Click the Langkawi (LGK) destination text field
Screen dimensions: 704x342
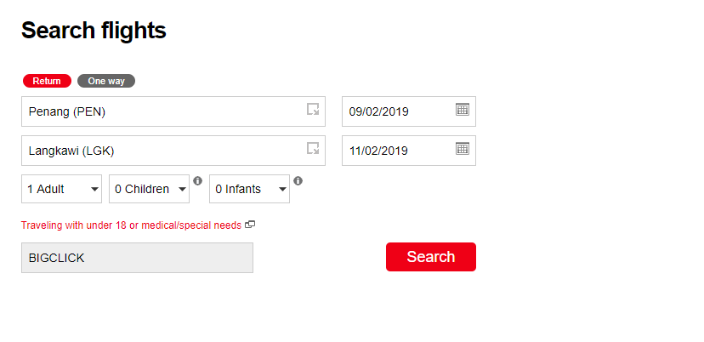(162, 151)
